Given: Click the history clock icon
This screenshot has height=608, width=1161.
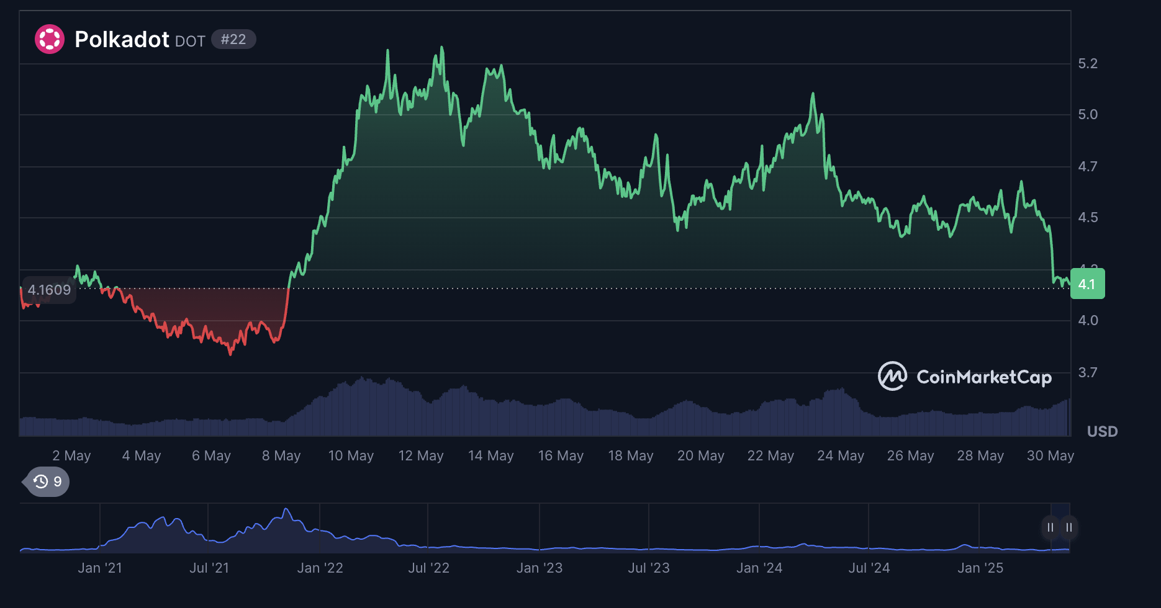Looking at the screenshot, I should coord(41,481).
